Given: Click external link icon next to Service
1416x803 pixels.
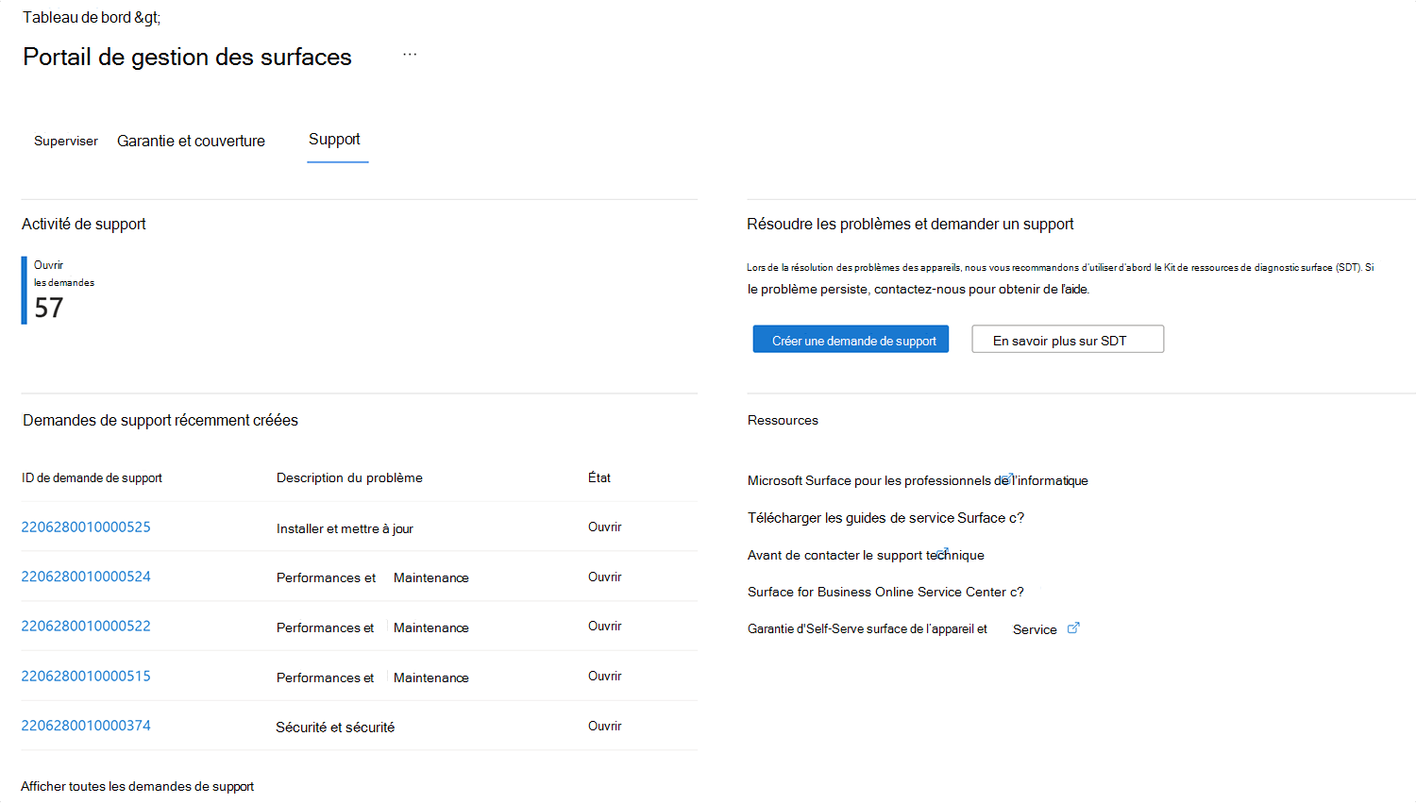Looking at the screenshot, I should click(1072, 627).
